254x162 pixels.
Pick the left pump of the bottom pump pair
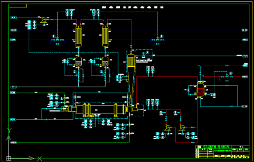point(168,128)
